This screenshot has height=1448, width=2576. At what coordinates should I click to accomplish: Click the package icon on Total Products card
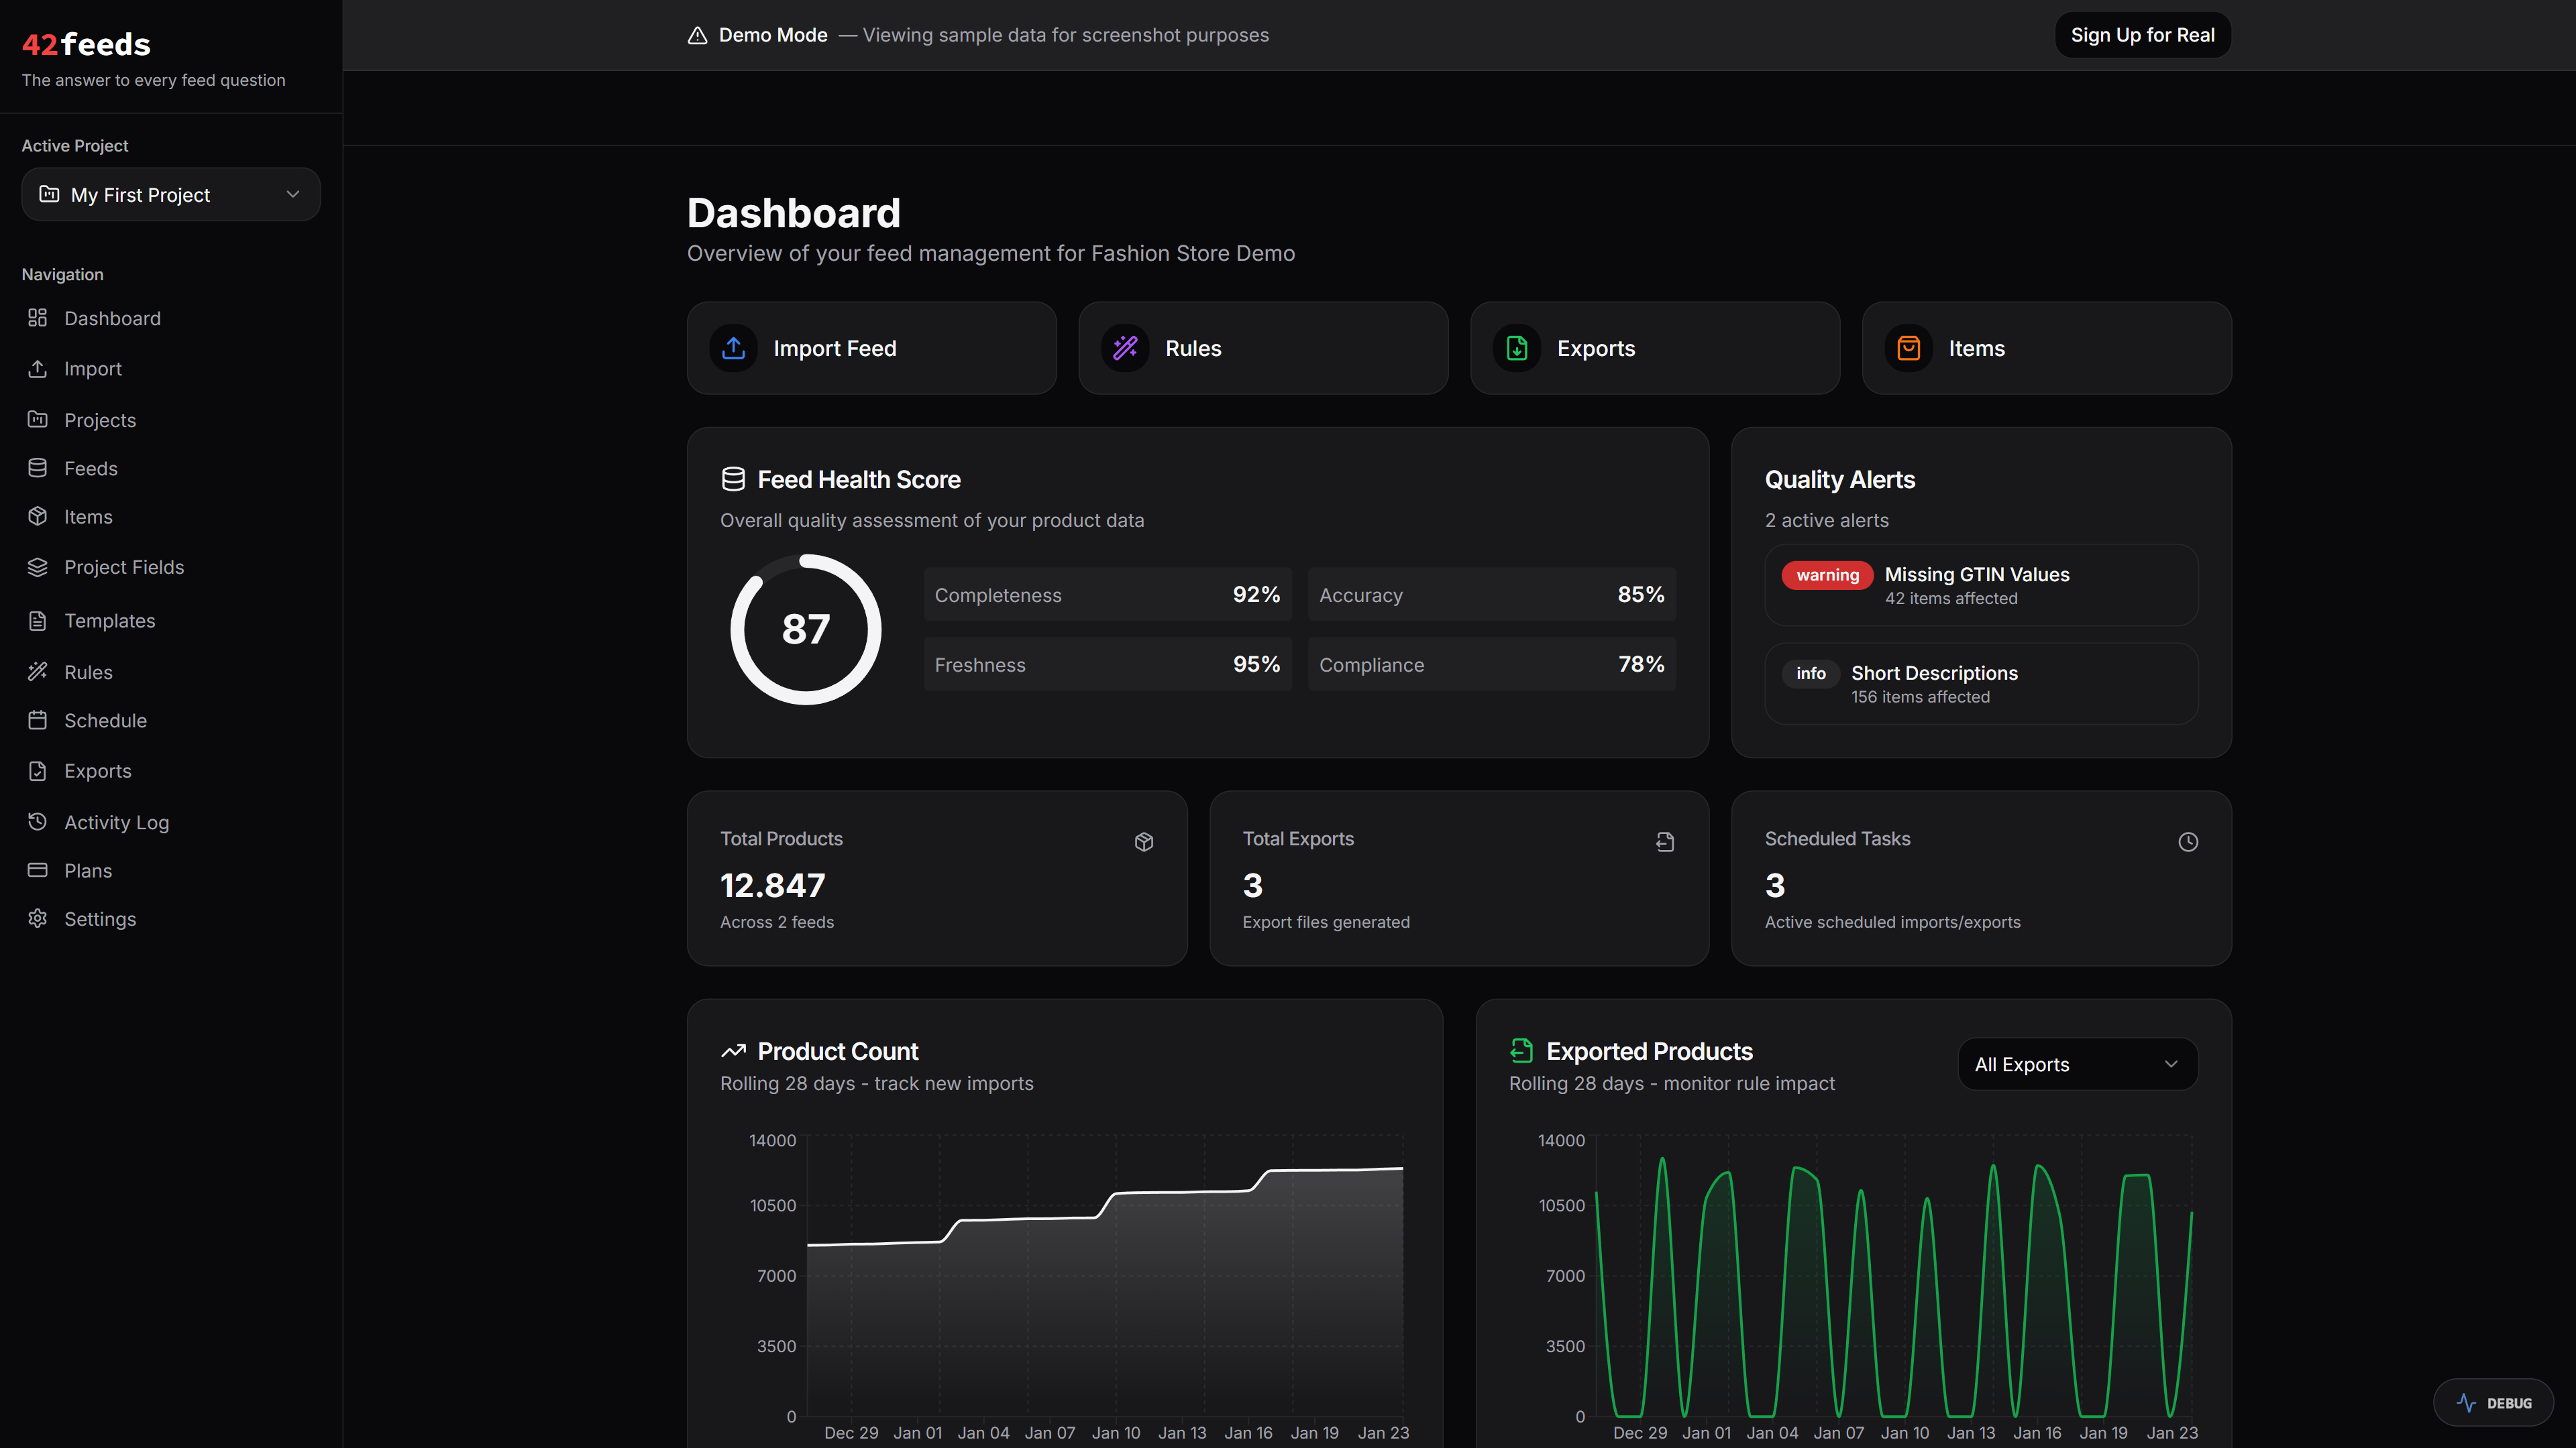[x=1144, y=841]
